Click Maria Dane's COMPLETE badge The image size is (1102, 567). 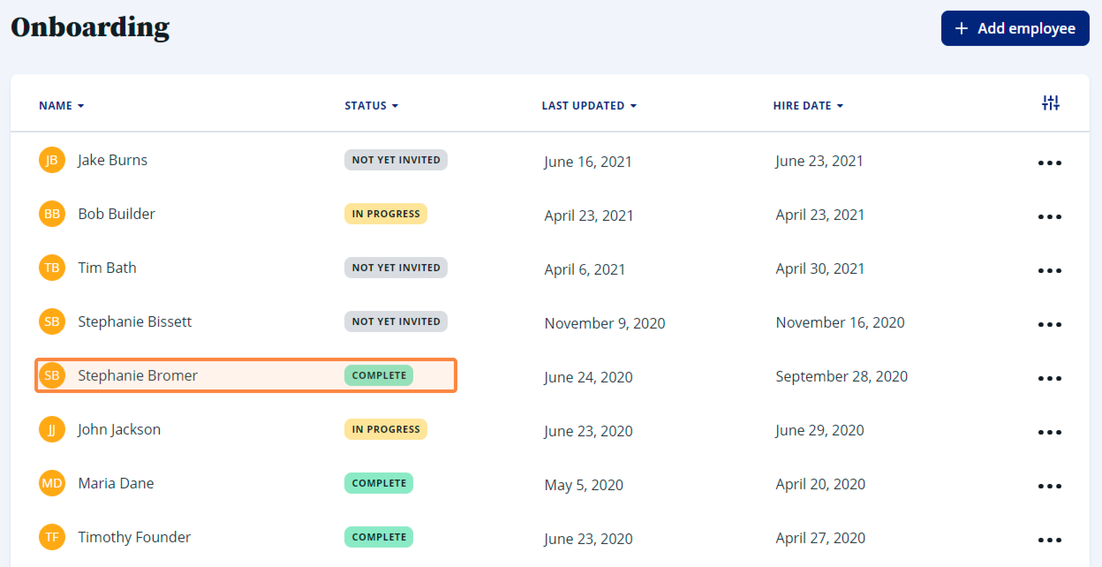click(379, 483)
